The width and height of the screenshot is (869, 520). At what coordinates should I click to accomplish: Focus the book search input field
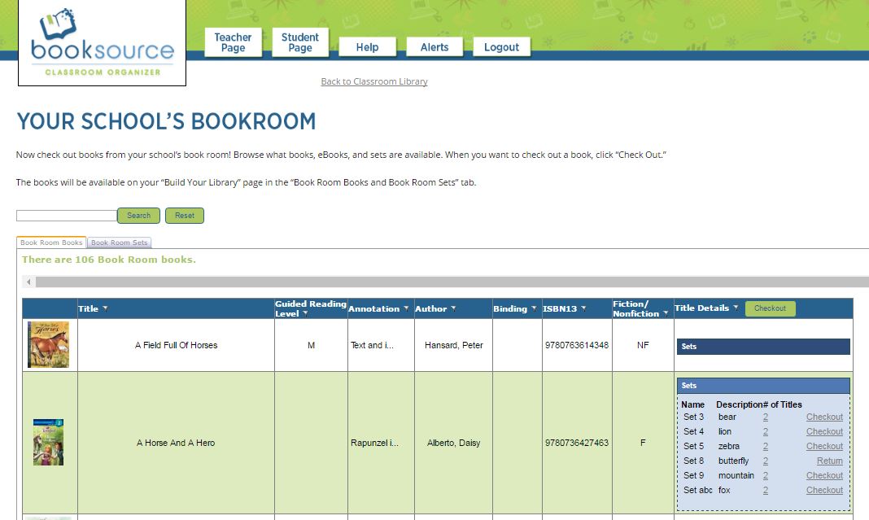click(x=67, y=216)
